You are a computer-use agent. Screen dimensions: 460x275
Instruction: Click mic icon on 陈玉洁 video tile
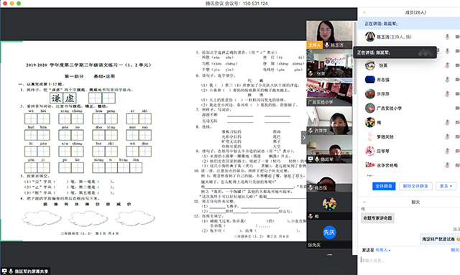coord(326,45)
